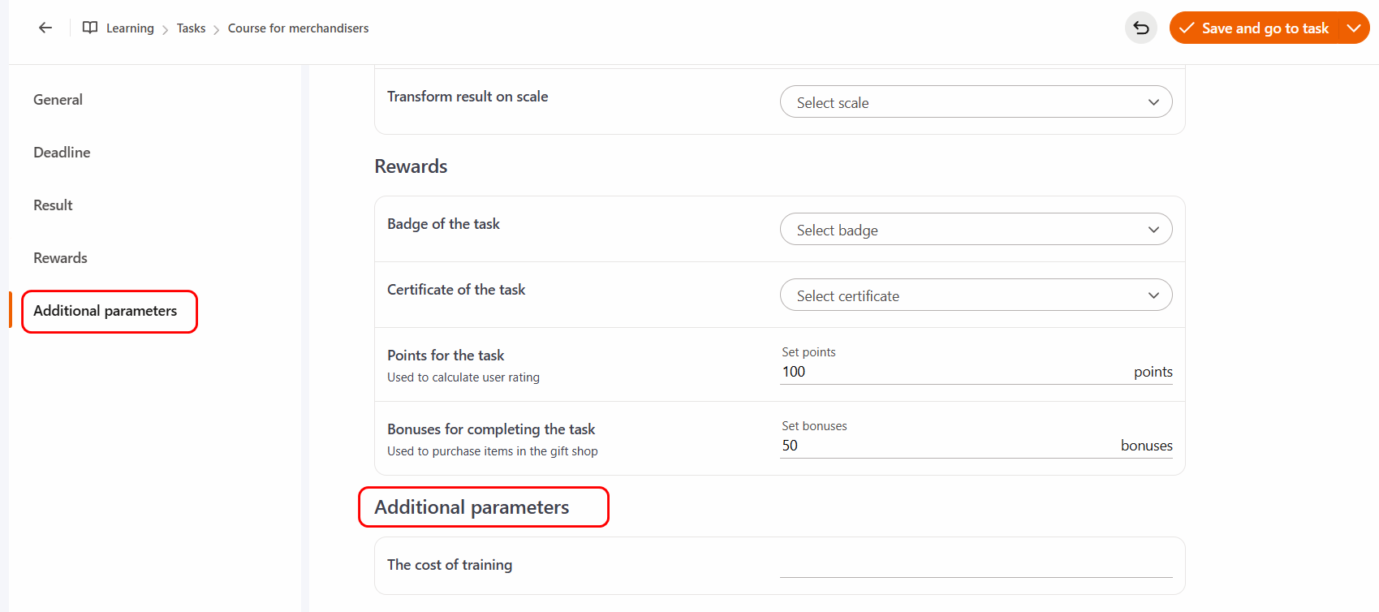Open the Select badge dropdown
The height and width of the screenshot is (612, 1379).
[976, 230]
